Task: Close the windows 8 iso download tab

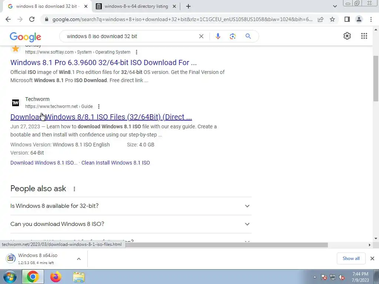Action: pos(86,6)
